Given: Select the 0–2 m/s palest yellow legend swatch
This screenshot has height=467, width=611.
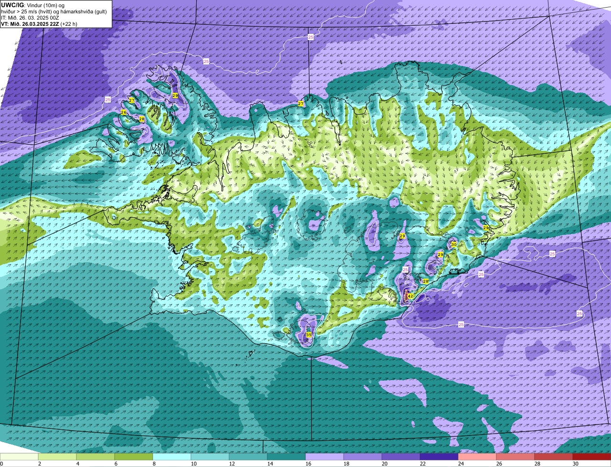Looking at the screenshot, I should tap(19, 456).
